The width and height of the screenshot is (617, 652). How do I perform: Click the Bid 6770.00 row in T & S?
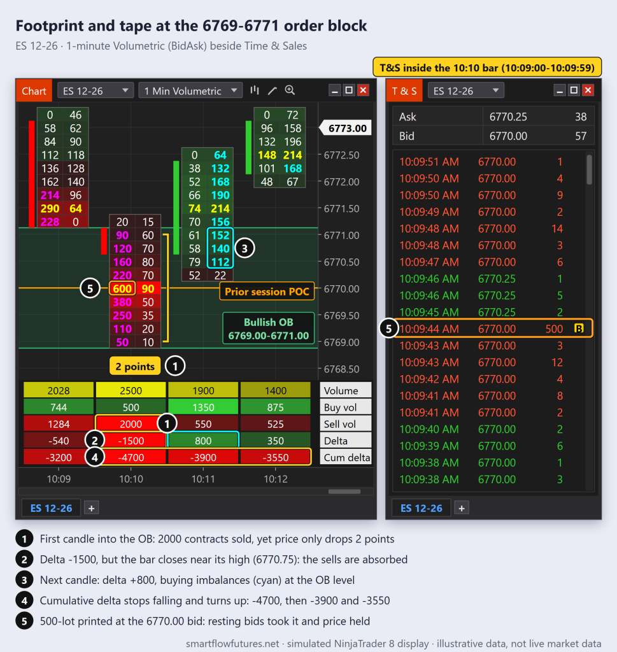[493, 136]
